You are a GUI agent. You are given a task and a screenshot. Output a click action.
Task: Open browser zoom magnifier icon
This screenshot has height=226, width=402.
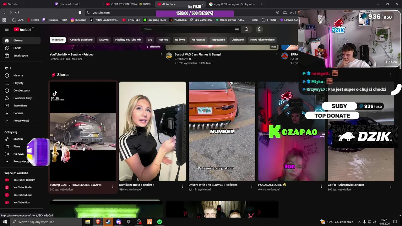click(278, 13)
